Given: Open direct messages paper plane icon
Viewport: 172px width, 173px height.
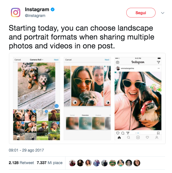Looking at the screenshot, I should [x=158, y=62].
